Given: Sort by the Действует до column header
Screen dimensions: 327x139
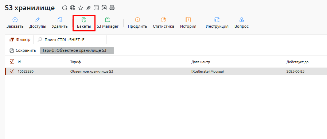Looking at the screenshot, I should click(x=297, y=62).
